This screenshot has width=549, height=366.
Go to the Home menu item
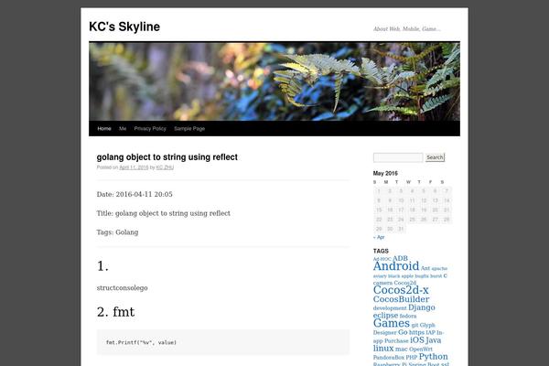click(104, 128)
